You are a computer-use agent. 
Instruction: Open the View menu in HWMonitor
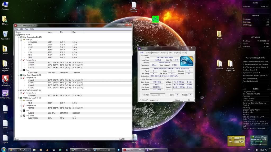(26, 29)
